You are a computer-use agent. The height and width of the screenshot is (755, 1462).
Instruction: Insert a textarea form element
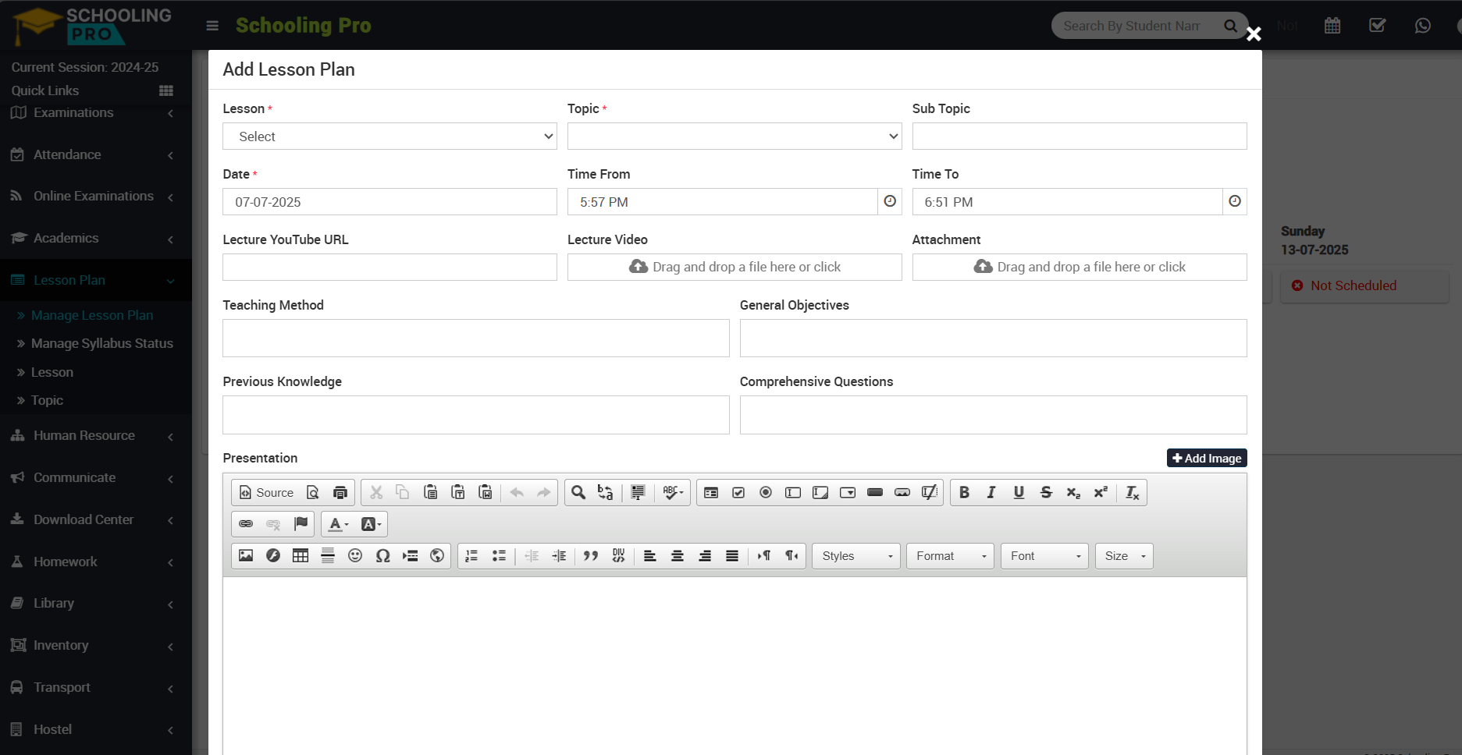coord(820,492)
